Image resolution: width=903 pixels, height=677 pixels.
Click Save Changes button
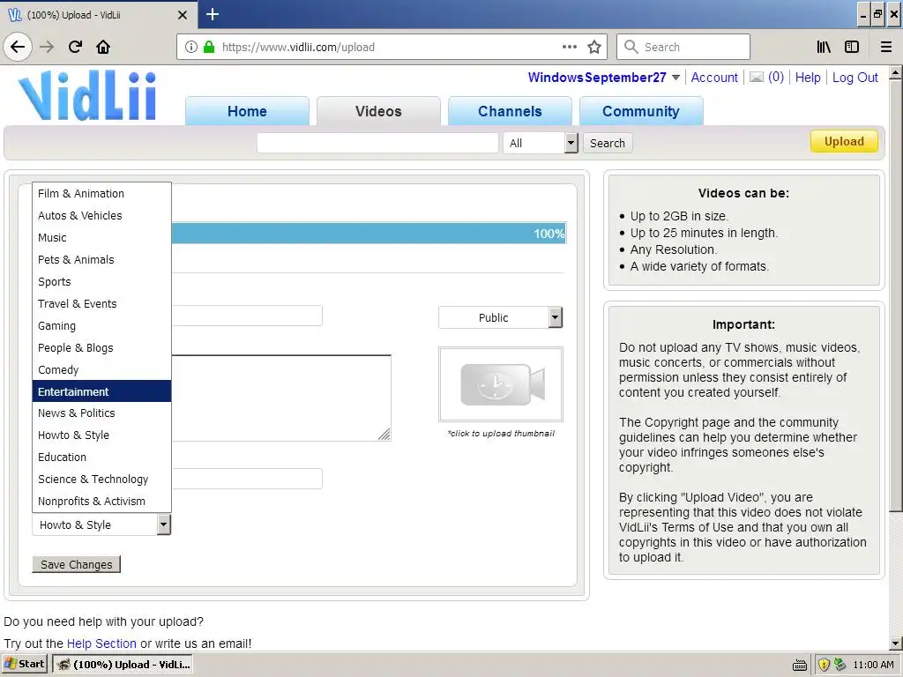click(x=77, y=564)
